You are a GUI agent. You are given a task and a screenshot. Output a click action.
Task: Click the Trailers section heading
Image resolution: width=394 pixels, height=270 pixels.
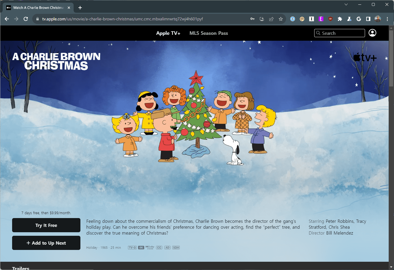tap(21, 268)
